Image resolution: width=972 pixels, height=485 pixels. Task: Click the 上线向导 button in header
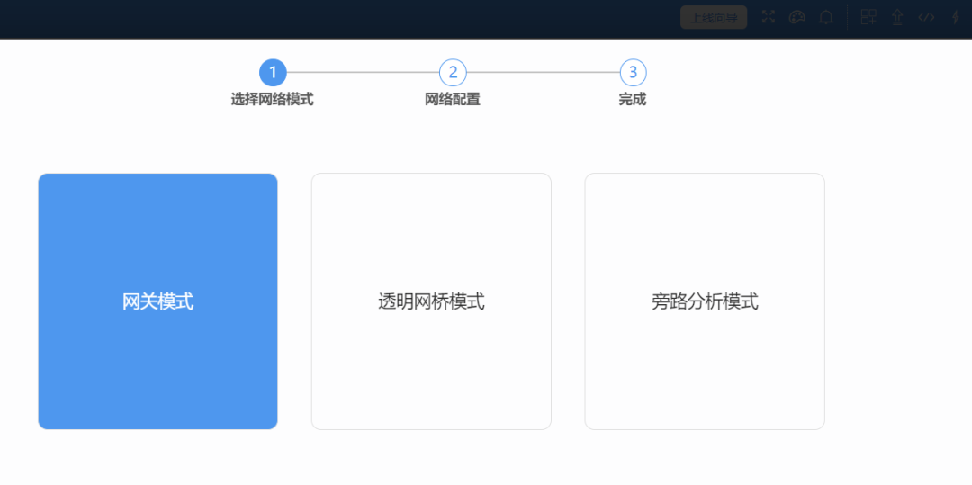[714, 17]
